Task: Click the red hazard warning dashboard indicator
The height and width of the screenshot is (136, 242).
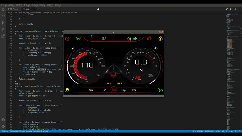Action: pos(67,39)
